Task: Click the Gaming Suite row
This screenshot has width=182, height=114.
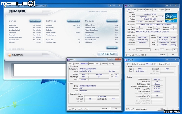Action: pos(25,33)
